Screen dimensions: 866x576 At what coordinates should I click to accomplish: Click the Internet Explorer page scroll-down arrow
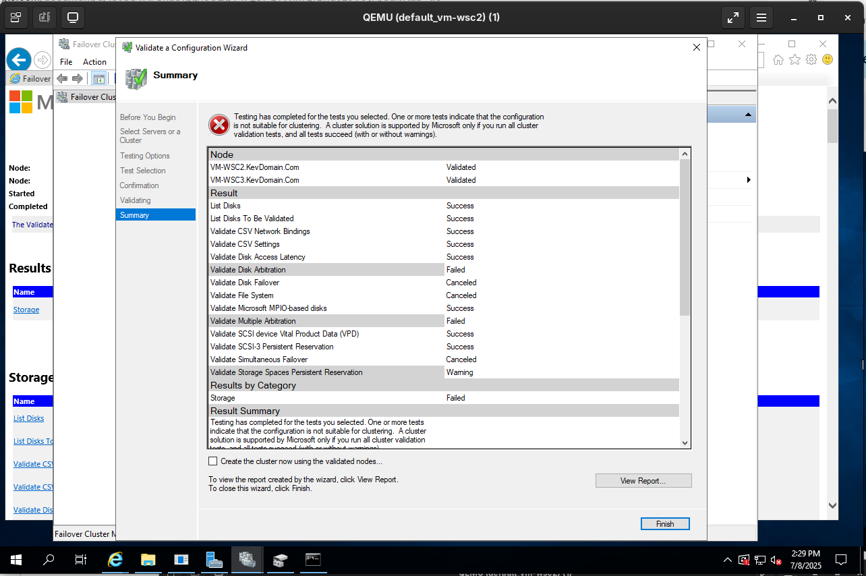click(x=832, y=505)
